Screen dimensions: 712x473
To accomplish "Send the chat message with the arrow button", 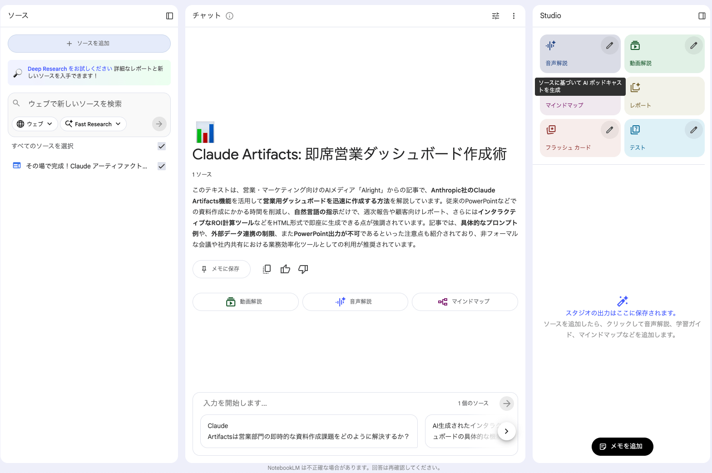I will (507, 403).
